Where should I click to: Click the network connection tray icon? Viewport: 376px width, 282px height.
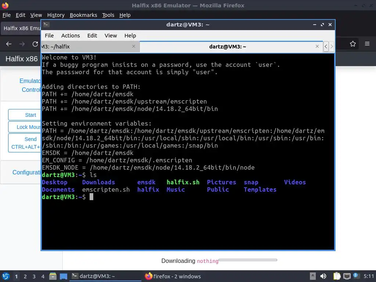pyautogui.click(x=347, y=276)
